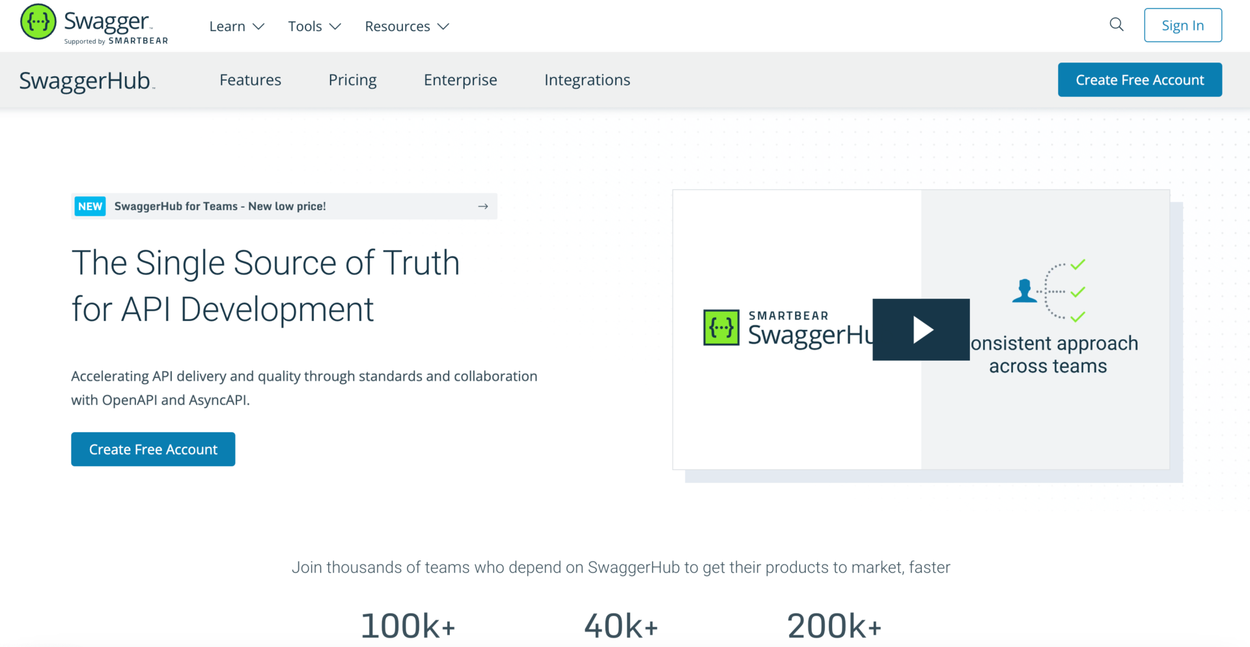1250x647 pixels.
Task: Click the Supported by SMARTBEAR text
Action: click(116, 41)
